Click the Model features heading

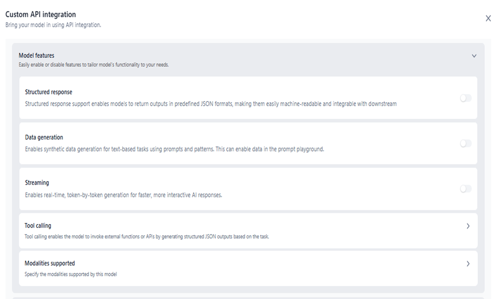[x=36, y=55]
